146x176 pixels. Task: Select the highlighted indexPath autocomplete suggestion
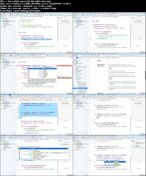click(x=115, y=162)
